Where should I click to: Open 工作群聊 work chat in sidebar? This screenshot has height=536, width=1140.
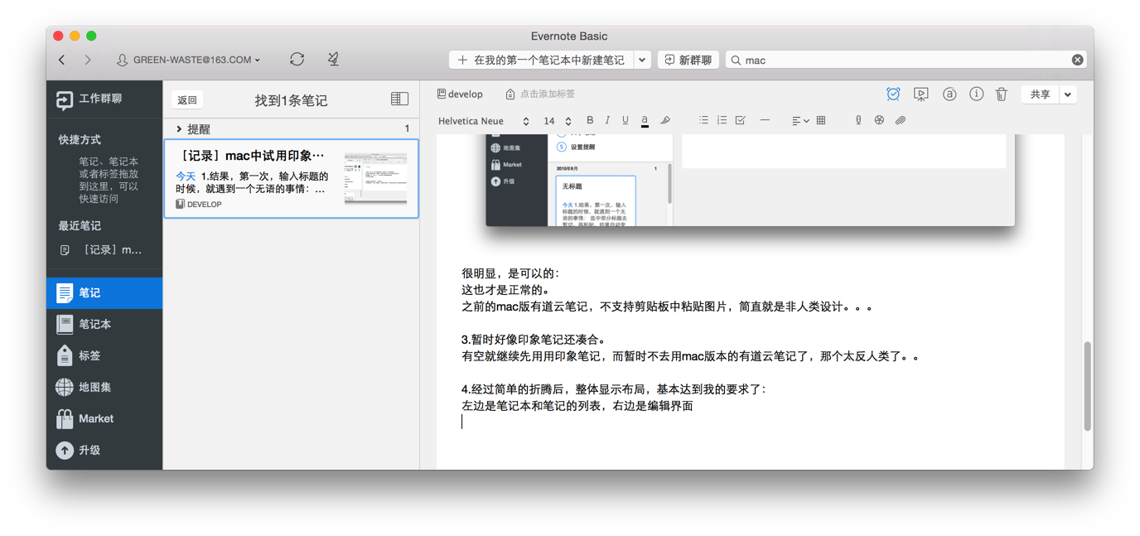pos(104,99)
